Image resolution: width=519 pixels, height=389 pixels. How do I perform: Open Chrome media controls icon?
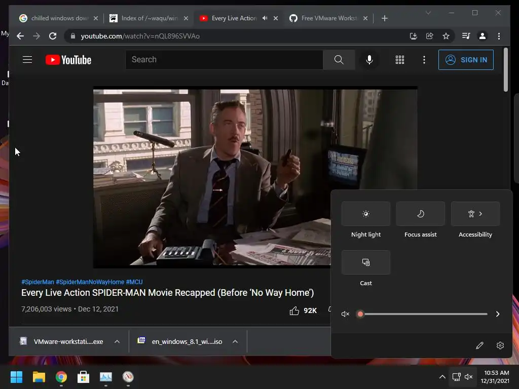coord(466,36)
